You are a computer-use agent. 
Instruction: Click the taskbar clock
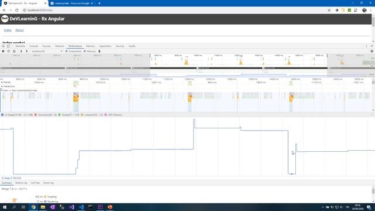358,207
